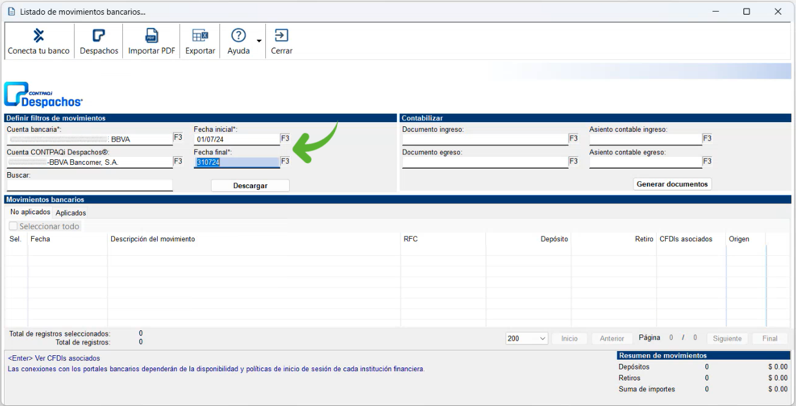This screenshot has height=406, width=796.
Task: Switch to the Aplicados tab
Action: [x=71, y=213]
